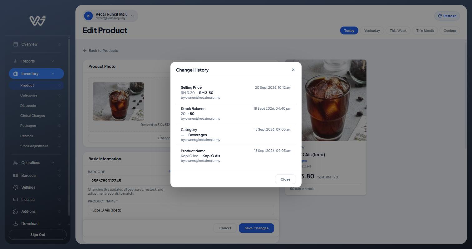Screen dimensions: 472x249
Task: Click the Add-ons puzzle piece icon
Action: pyautogui.click(x=16, y=212)
